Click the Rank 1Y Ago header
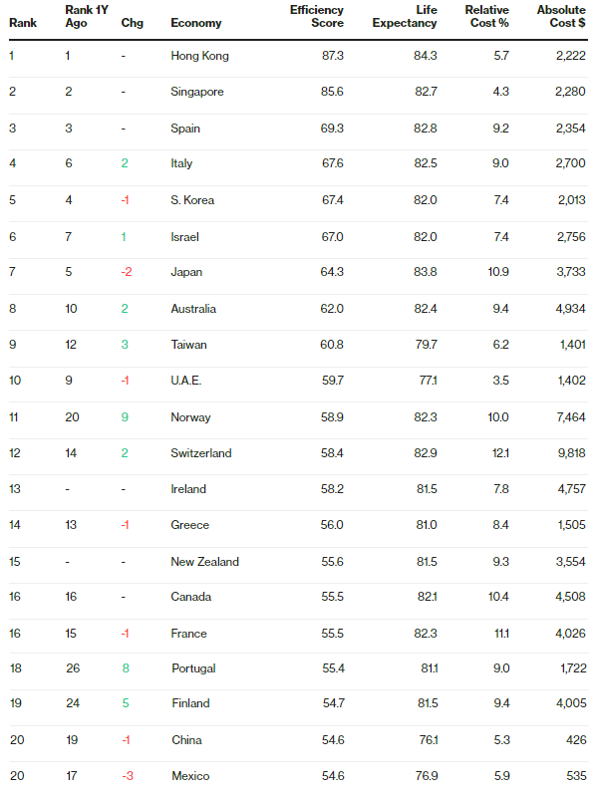 87,16
